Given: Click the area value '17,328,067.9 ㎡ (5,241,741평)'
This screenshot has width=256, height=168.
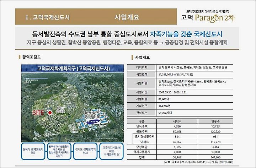Looking at the screenshot, I should 176,74.
